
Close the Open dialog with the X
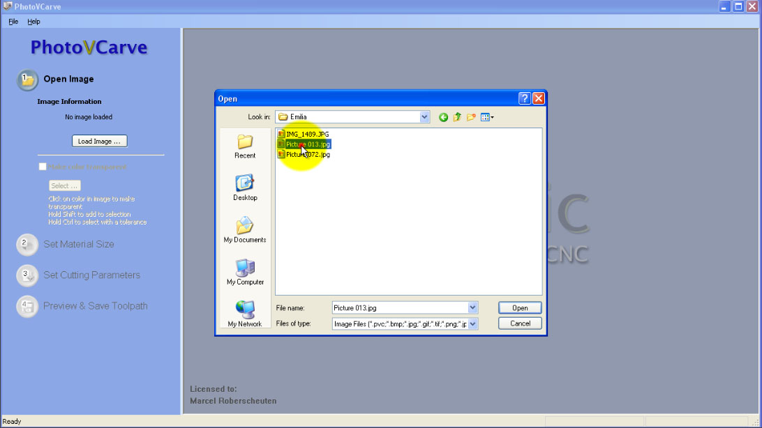[x=539, y=98]
